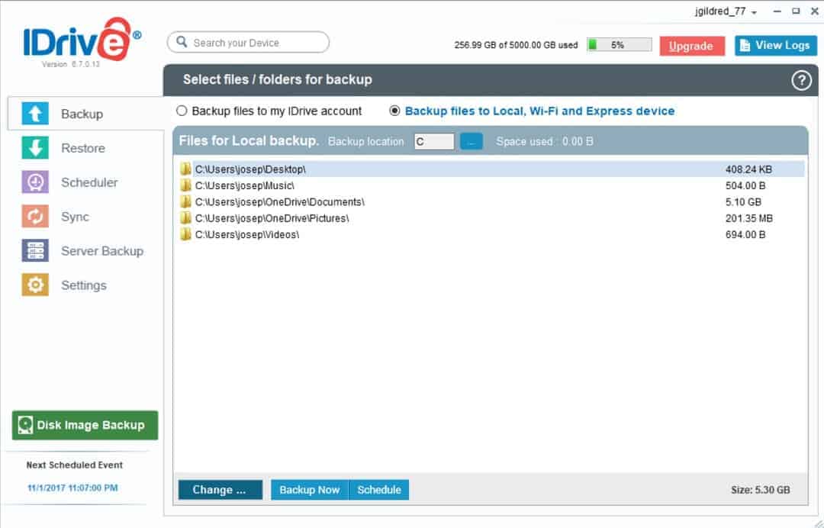Start backup with the Backup Now button
Screen dimensions: 824x528
[309, 490]
